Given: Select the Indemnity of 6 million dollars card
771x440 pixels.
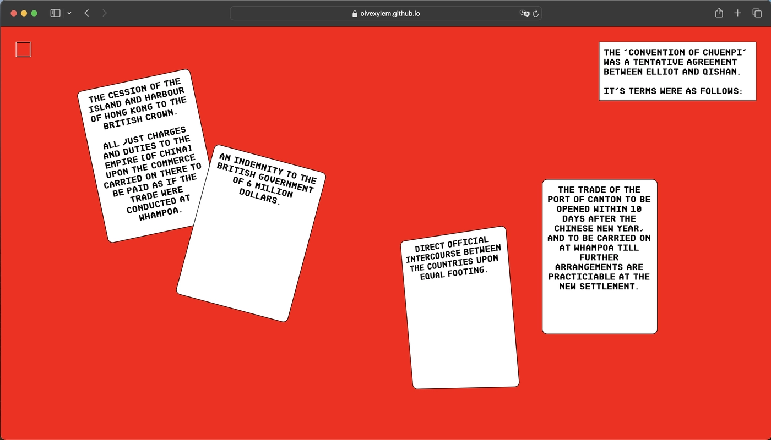Looking at the screenshot, I should coord(251,233).
